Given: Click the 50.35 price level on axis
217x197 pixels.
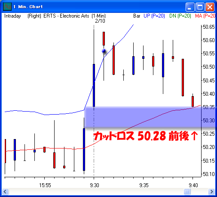Looking at the screenshot, I should coord(209,107).
